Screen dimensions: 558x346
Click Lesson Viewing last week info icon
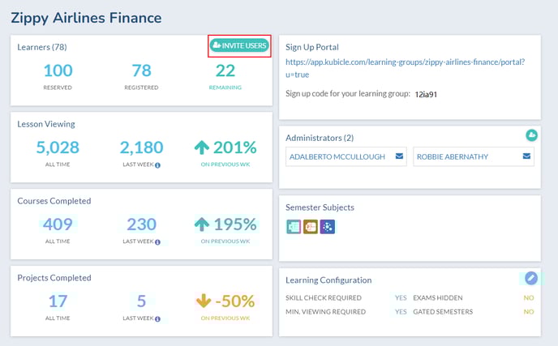[x=157, y=165]
